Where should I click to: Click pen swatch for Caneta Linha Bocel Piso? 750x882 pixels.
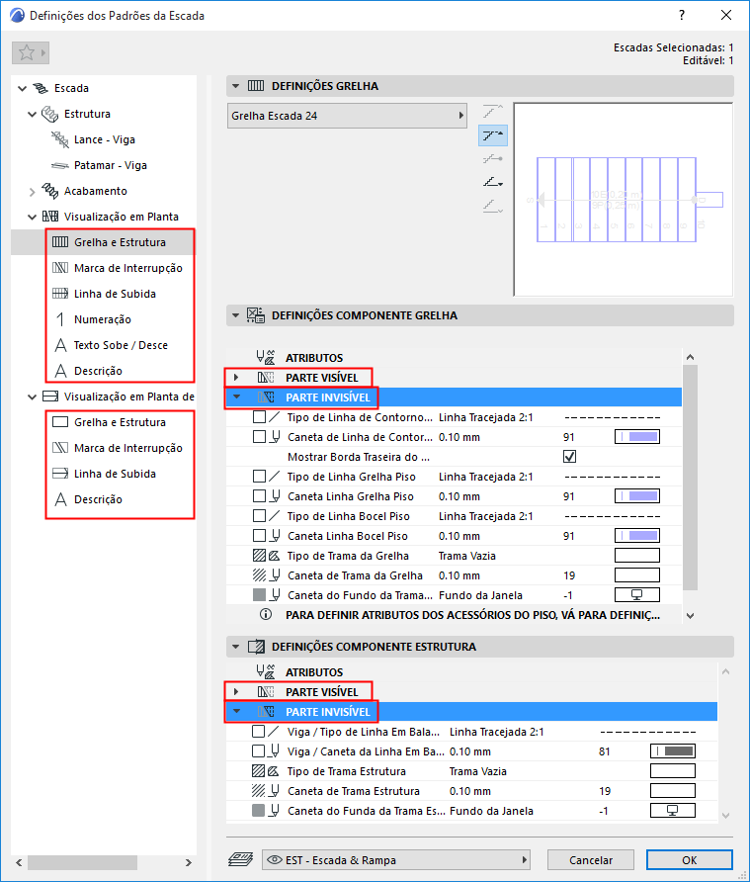[x=637, y=536]
